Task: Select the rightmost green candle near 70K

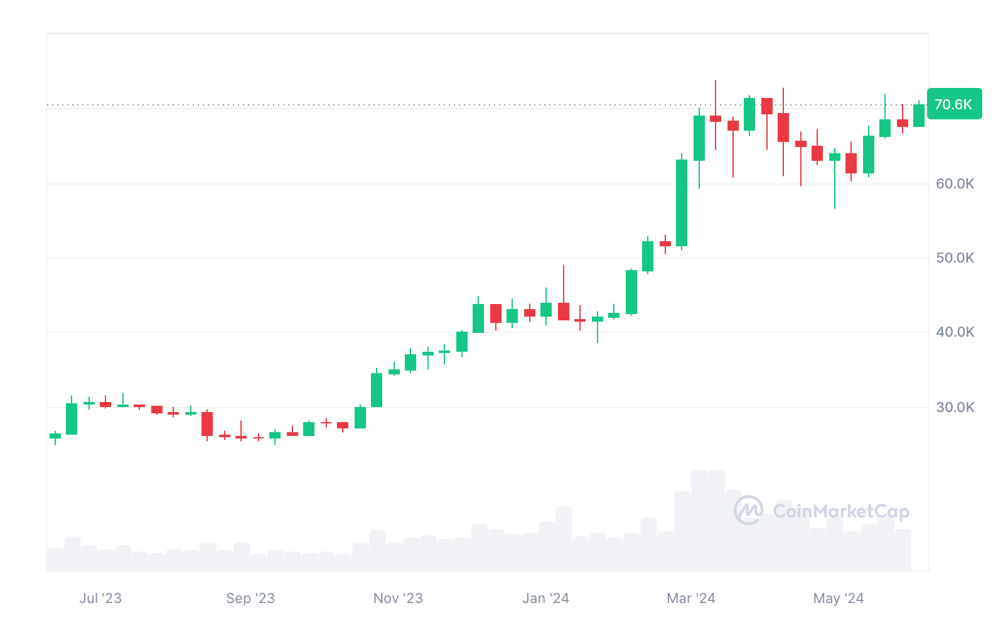Action: tap(919, 116)
